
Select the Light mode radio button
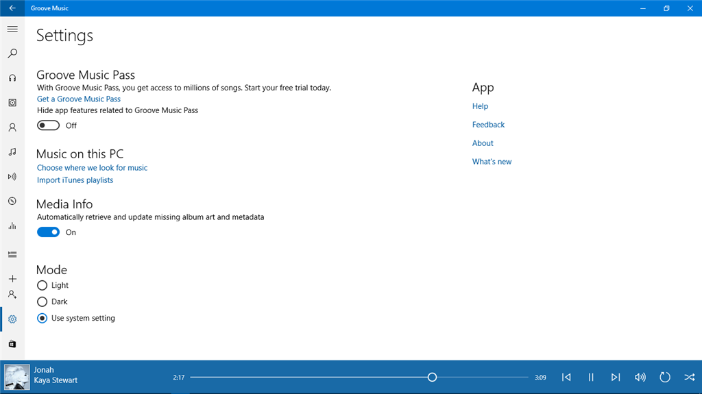[x=42, y=285]
